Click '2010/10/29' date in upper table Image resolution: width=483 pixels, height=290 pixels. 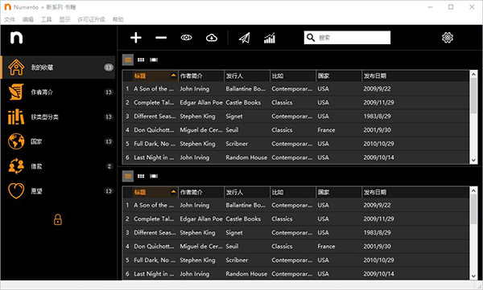pos(378,144)
